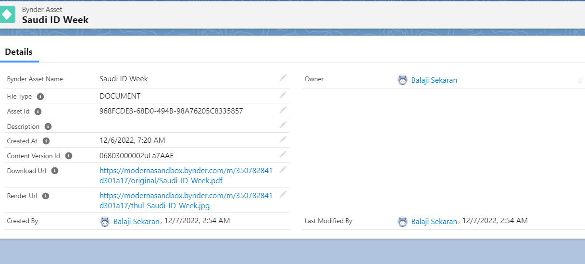The image size is (585, 264).
Task: Select Content Version Id 06803000002uLa7AAE
Action: [137, 155]
